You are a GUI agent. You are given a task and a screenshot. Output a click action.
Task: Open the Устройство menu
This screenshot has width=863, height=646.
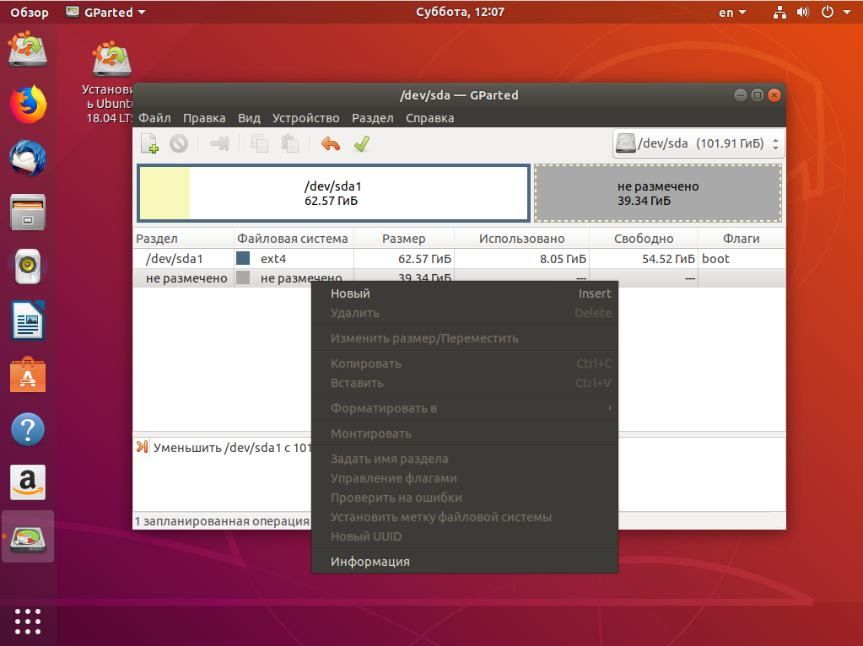pos(306,118)
